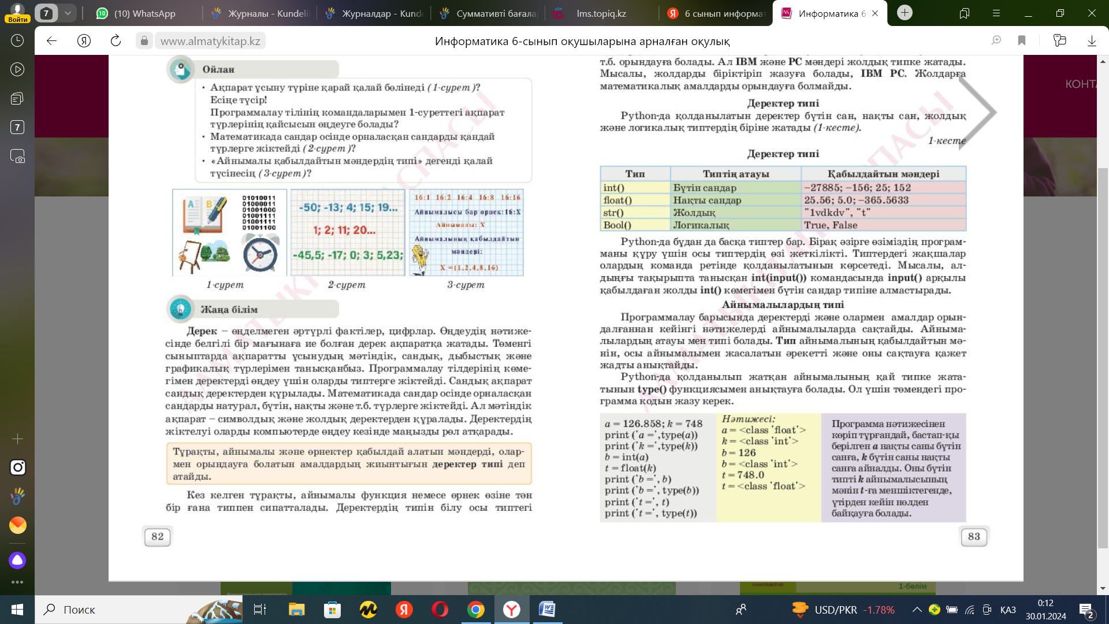Switch to the lms.topiq.kz tab
This screenshot has width=1109, height=624.
coord(601,13)
